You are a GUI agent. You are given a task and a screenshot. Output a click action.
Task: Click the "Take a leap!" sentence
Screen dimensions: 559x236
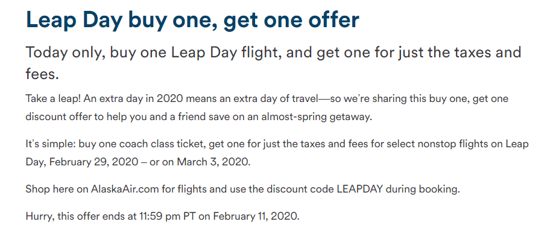coord(54,98)
